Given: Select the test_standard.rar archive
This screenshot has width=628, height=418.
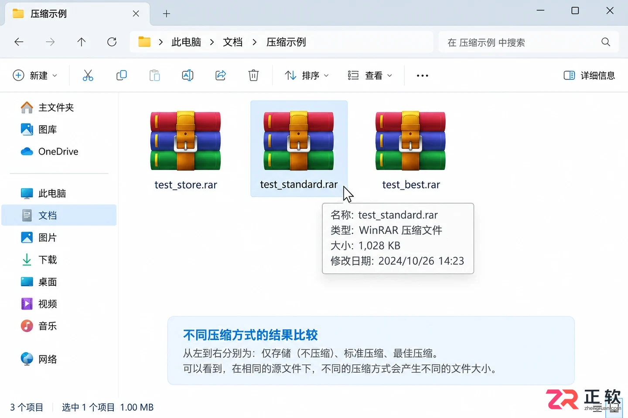Looking at the screenshot, I should coord(299,149).
